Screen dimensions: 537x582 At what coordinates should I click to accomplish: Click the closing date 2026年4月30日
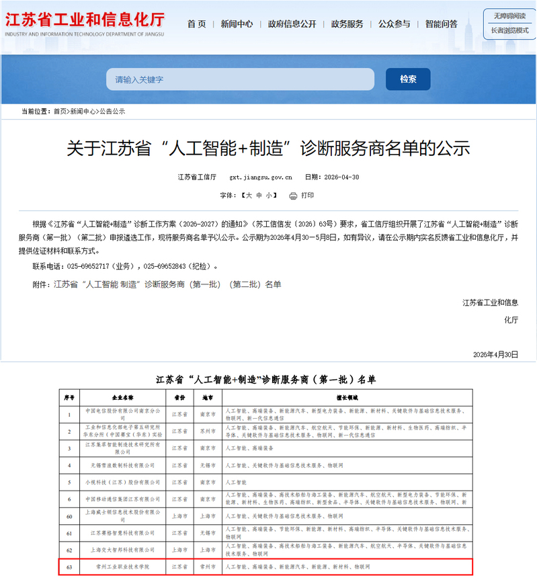tap(495, 355)
